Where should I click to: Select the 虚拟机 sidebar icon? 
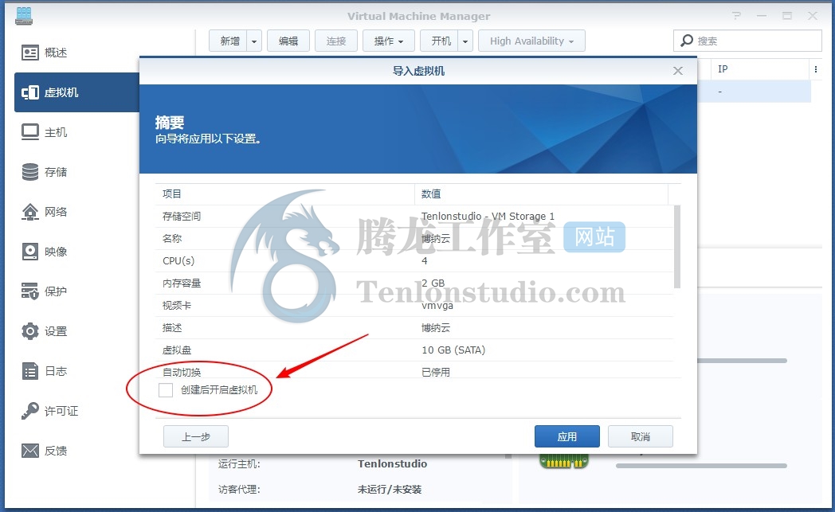[30, 92]
